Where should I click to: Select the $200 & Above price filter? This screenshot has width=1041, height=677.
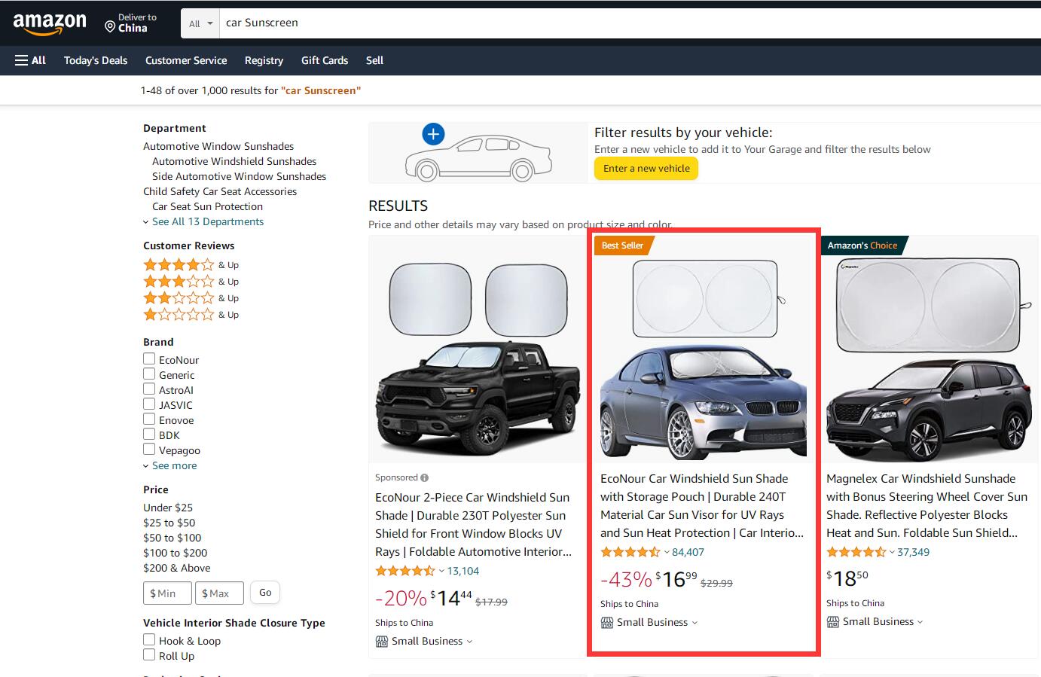(177, 568)
